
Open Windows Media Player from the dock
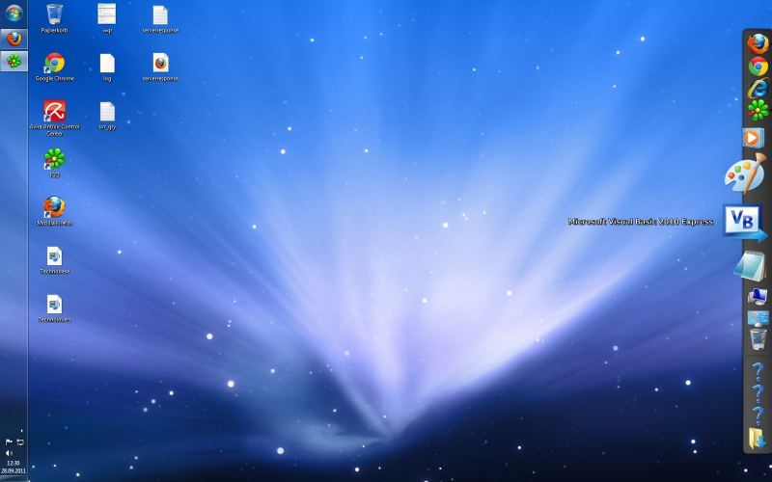pos(754,138)
